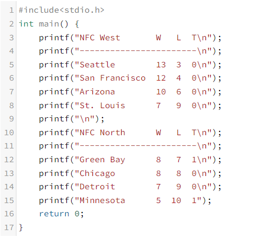Click the Minnesota printf line
Viewport: 259px width, 237px height.
click(125, 200)
